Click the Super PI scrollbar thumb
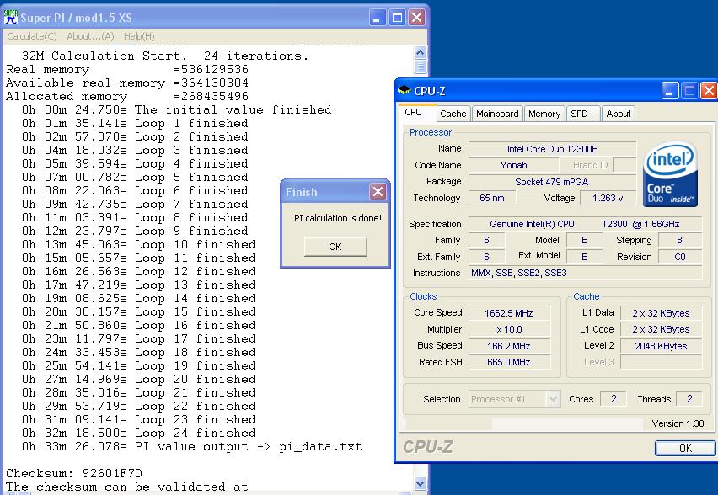Screen dimensions: 718x495 tap(420, 67)
